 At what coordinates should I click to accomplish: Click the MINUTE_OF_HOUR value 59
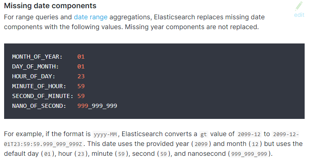[81, 86]
